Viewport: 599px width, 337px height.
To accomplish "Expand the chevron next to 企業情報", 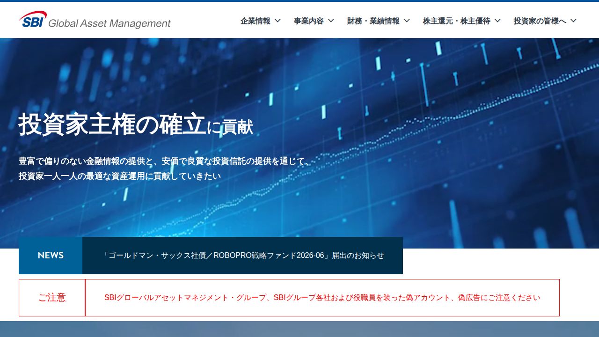I will pyautogui.click(x=278, y=21).
